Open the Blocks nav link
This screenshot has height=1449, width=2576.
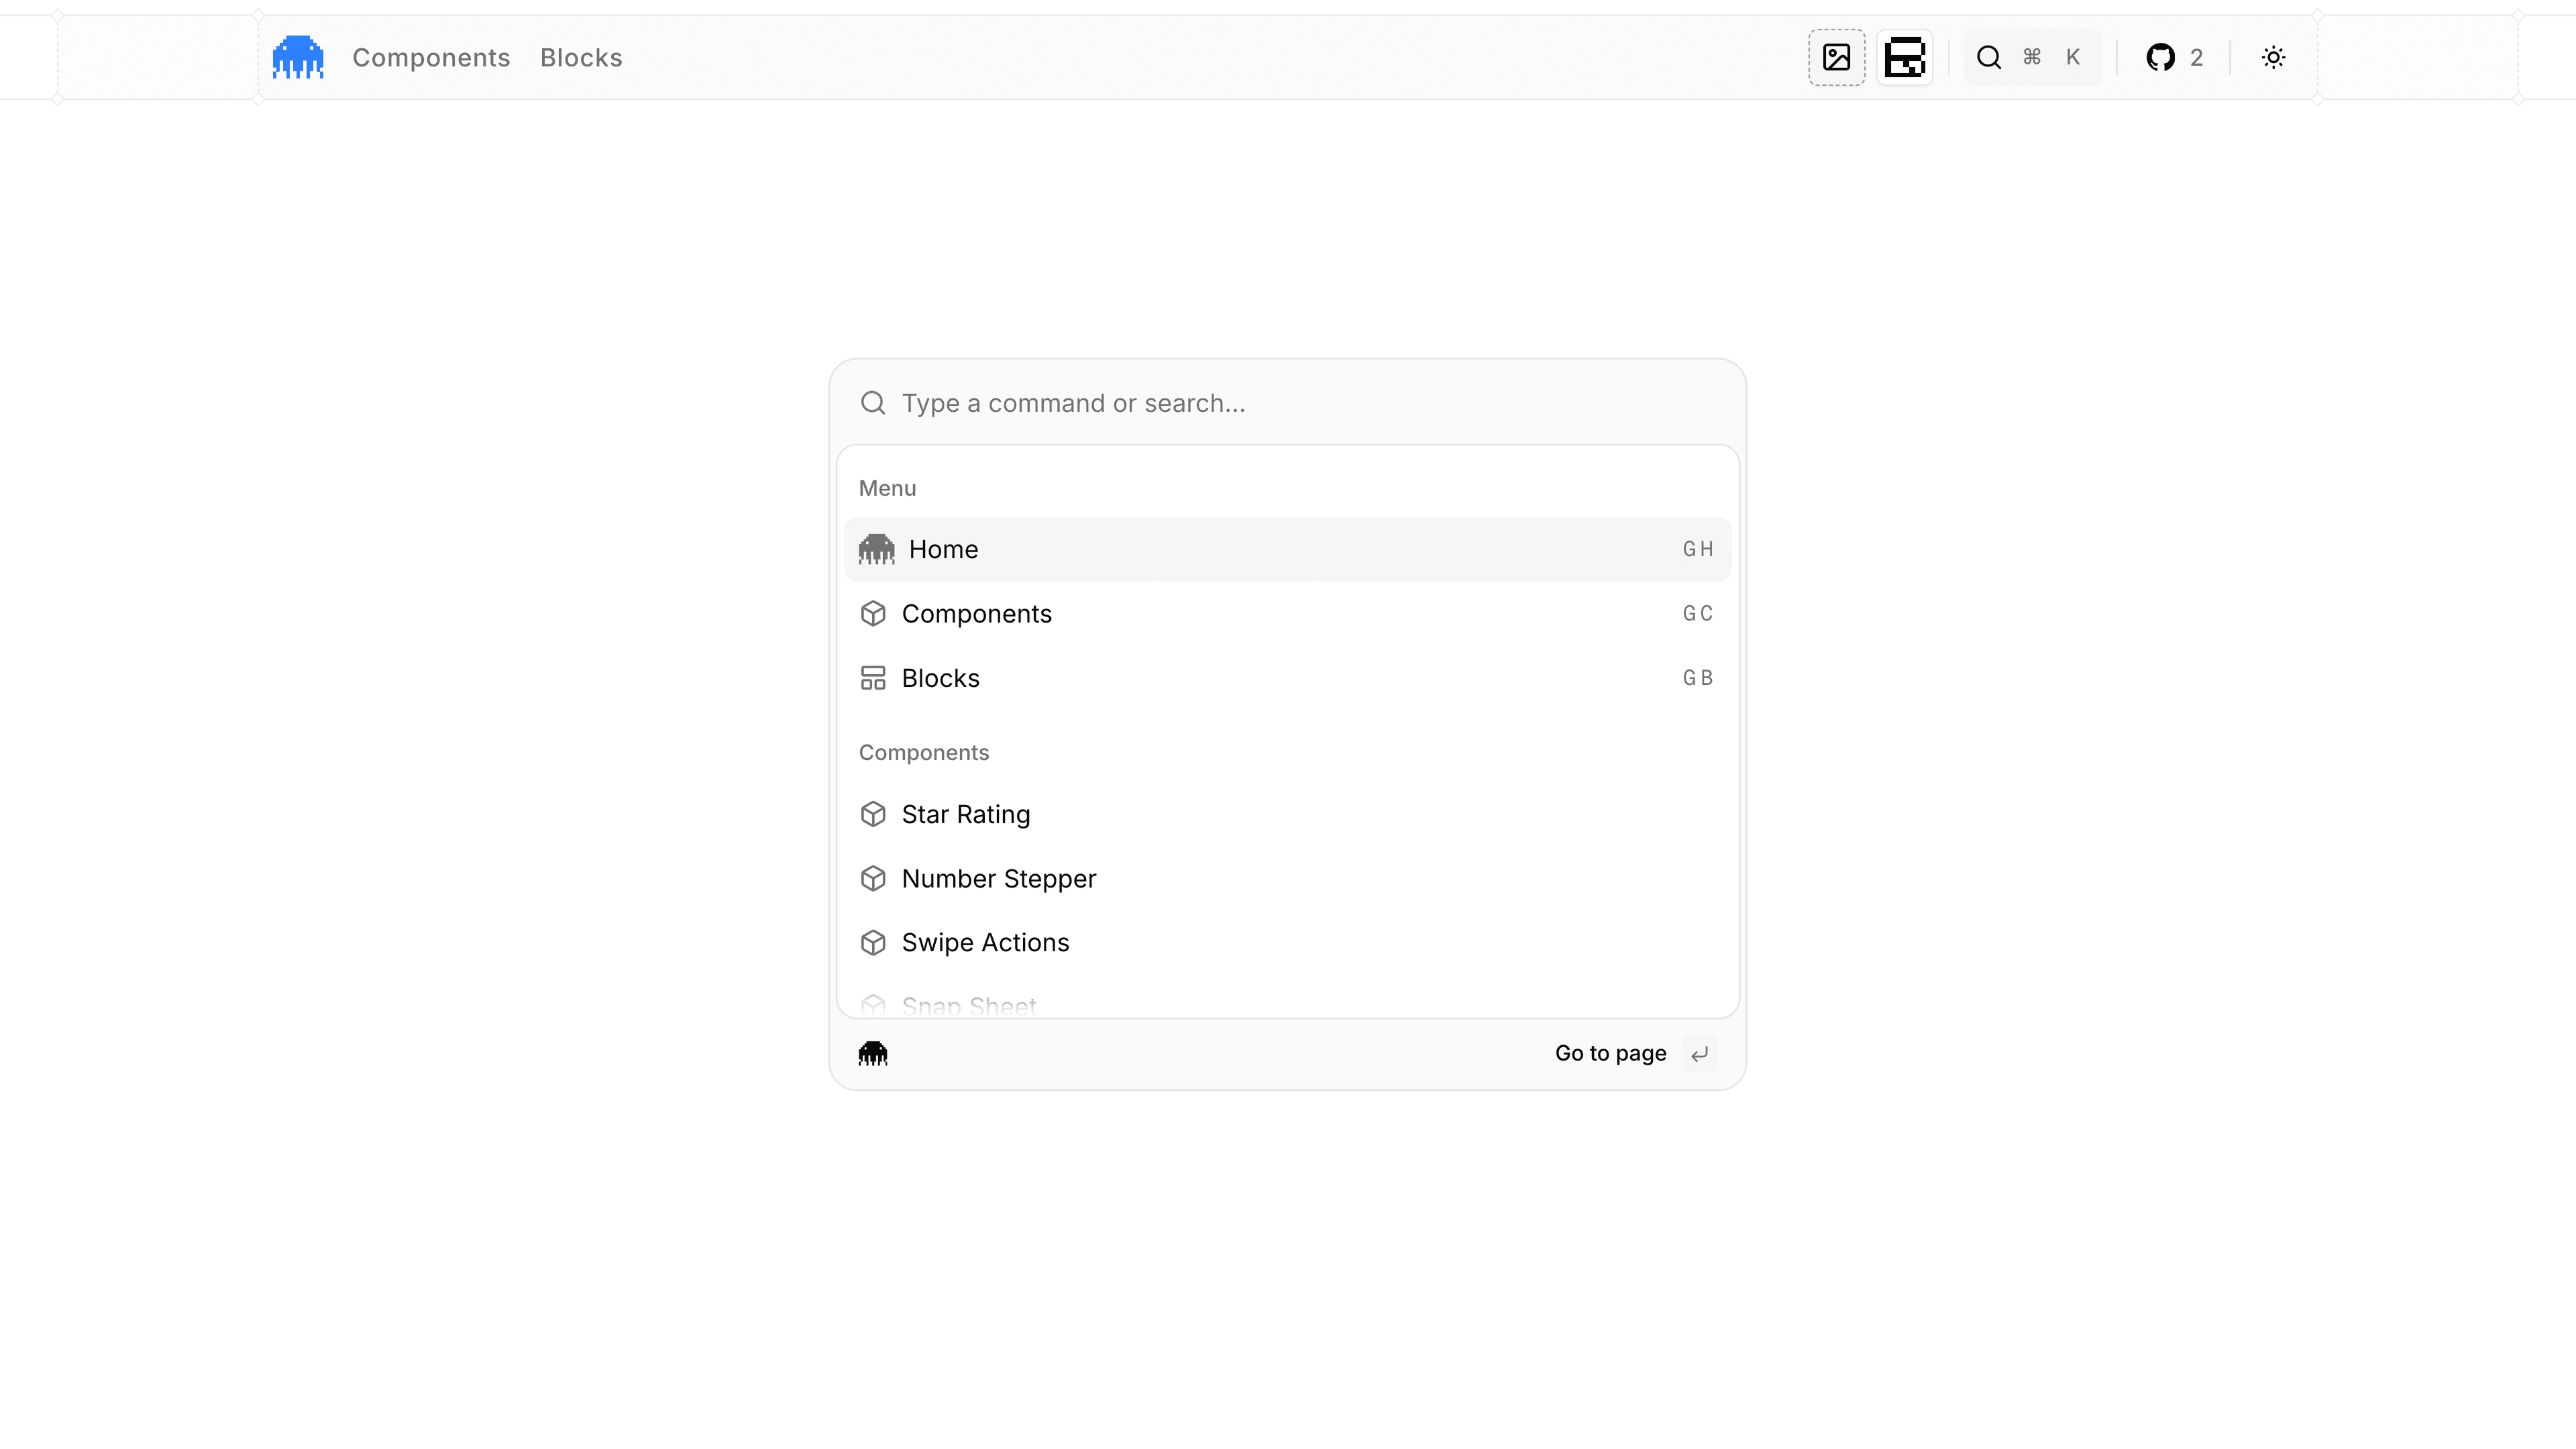pos(581,58)
